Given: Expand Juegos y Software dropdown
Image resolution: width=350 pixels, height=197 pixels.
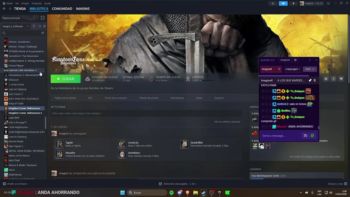Looking at the screenshot, I should [16, 26].
